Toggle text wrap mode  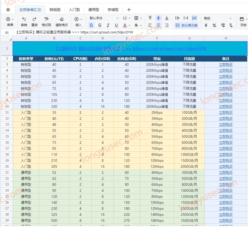click(194, 18)
